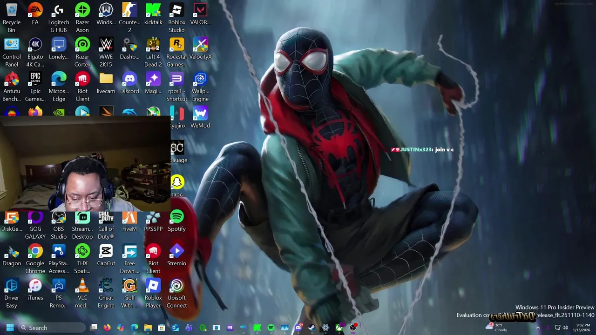The image size is (596, 335).
Task: Open Outlook from the taskbar
Action: pos(175,328)
